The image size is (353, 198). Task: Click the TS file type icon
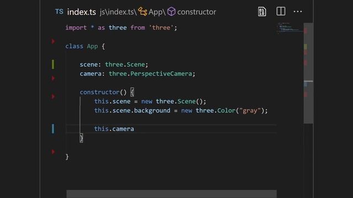coord(59,12)
